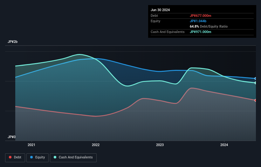
Task: Click the teal Cash legend dot
Action: click(55, 157)
